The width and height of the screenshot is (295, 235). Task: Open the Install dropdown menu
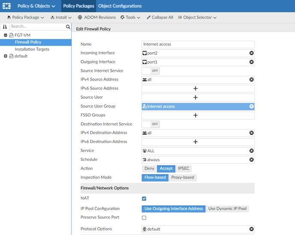coord(61,18)
